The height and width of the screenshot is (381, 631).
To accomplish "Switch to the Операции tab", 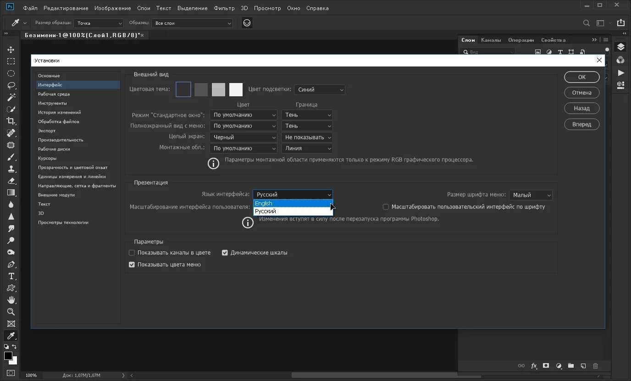I will 521,40.
